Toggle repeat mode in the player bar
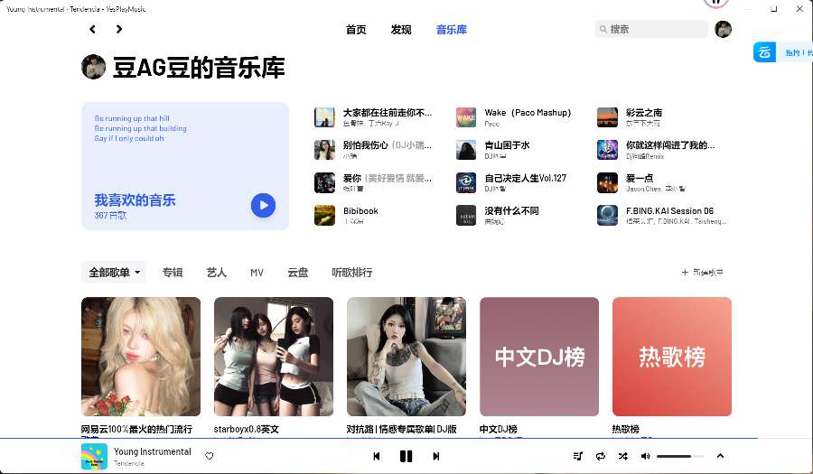Viewport: 813px width, 474px height. pos(601,457)
